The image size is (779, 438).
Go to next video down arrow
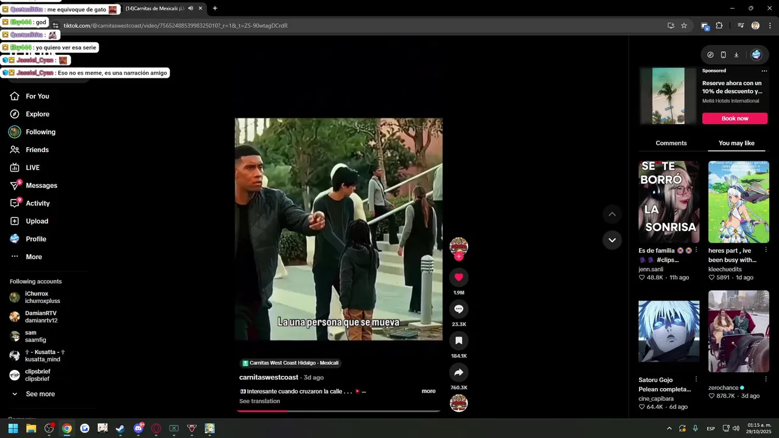pyautogui.click(x=612, y=240)
